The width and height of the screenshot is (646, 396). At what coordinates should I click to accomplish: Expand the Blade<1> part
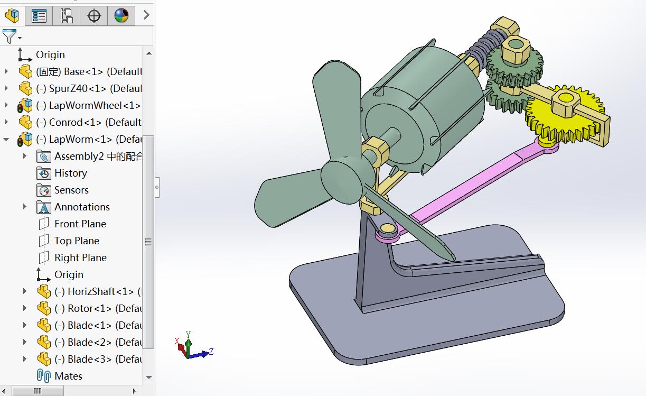25,325
